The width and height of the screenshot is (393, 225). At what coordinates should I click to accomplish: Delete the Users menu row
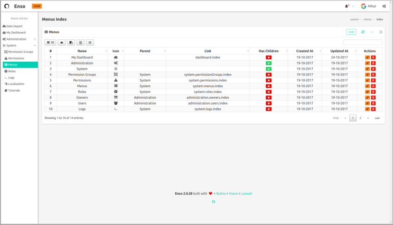[x=373, y=103]
